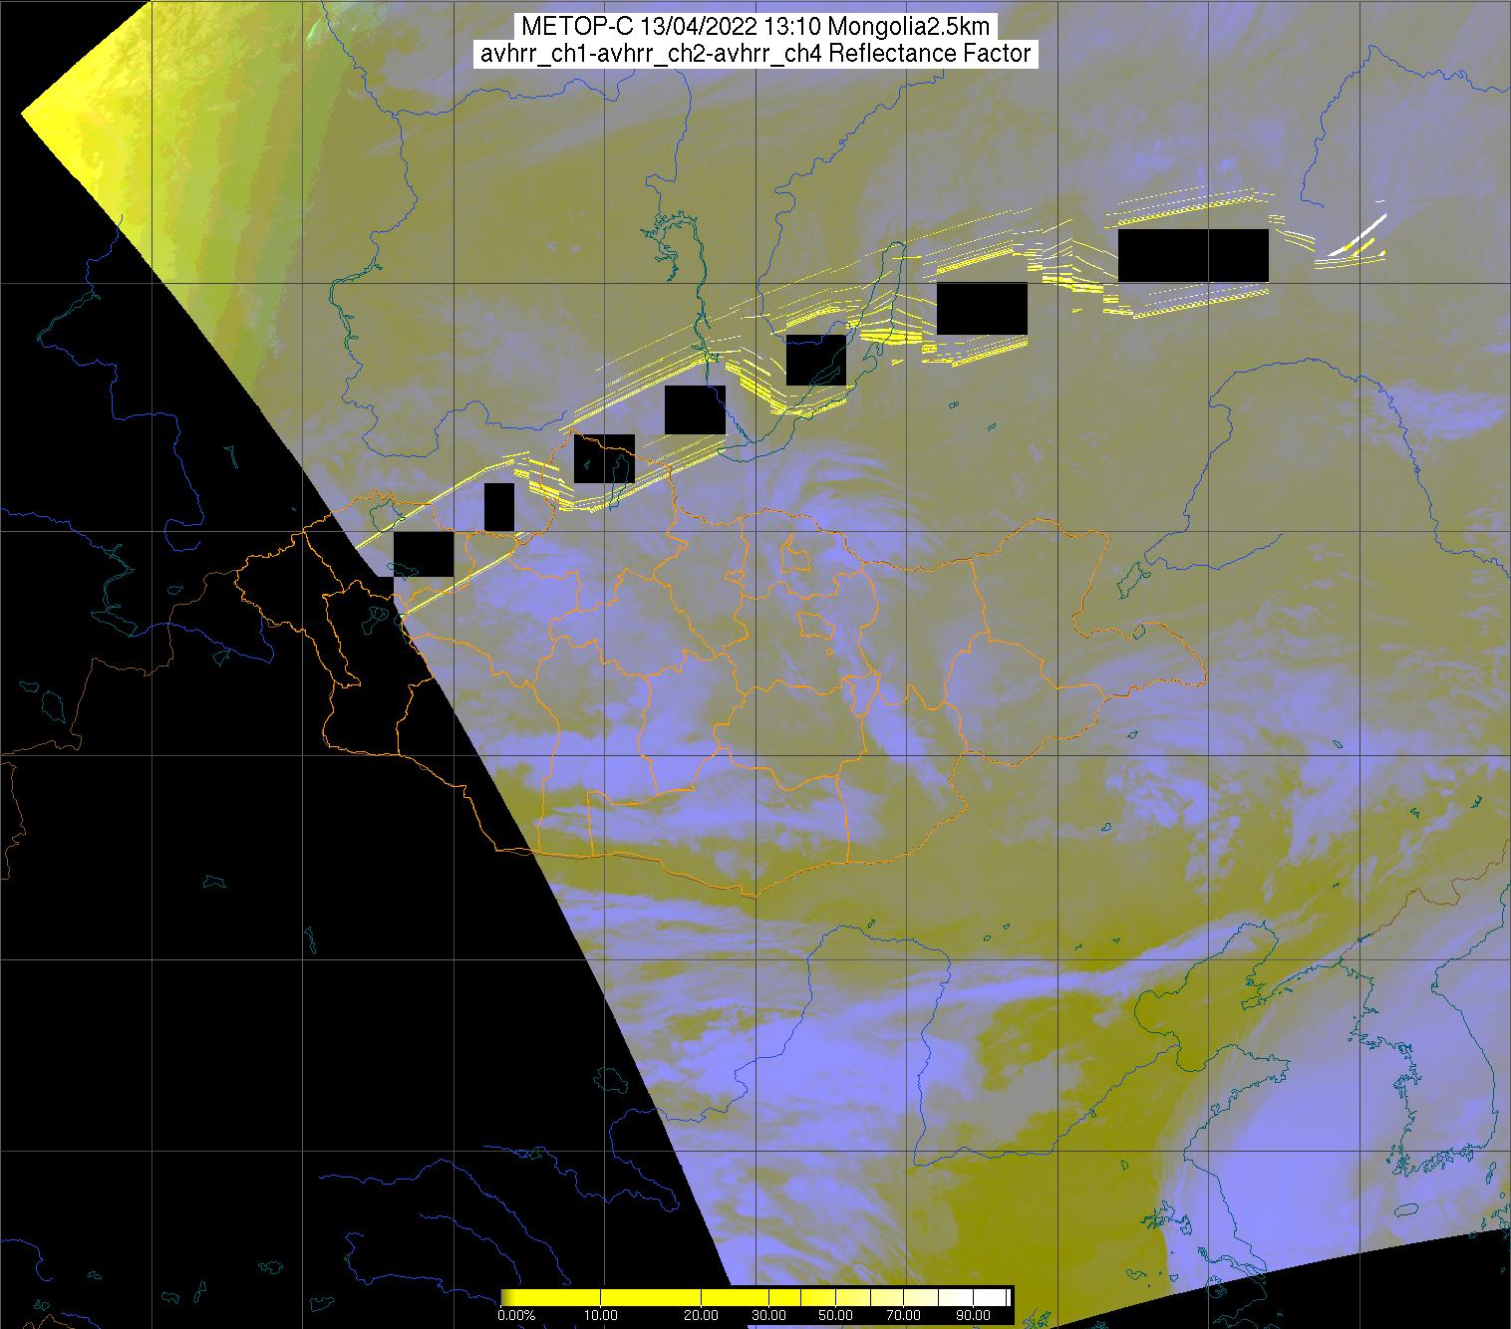
Task: Click the '90.00' color scale label
Action: (973, 1316)
